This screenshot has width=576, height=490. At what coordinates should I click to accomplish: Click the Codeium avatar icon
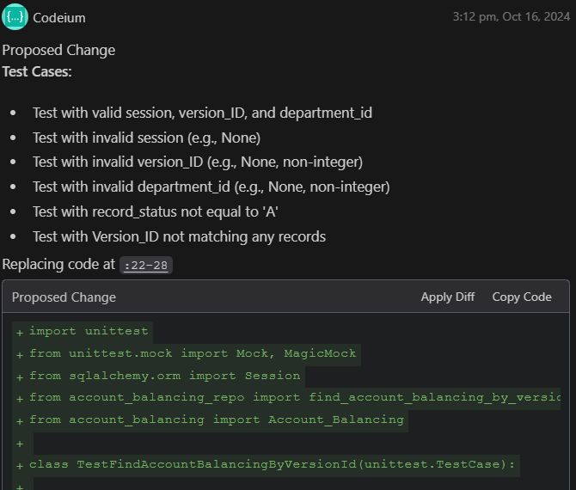pos(15,17)
